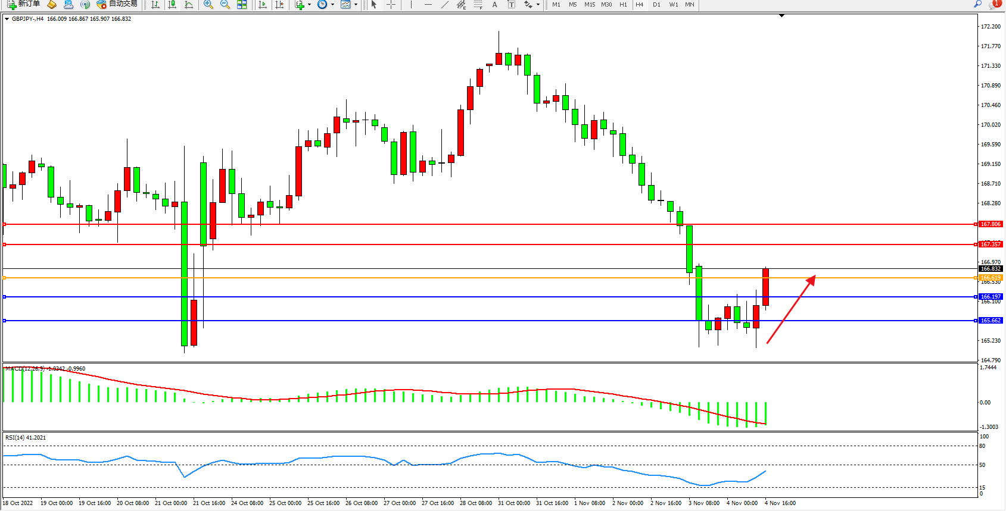This screenshot has height=511, width=1006.
Task: Click the zoom out magnifier icon
Action: [225, 4]
